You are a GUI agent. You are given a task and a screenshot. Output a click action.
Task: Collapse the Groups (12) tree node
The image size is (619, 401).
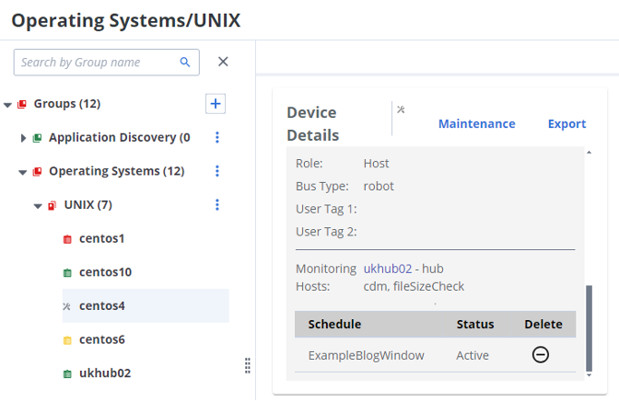pyautogui.click(x=8, y=105)
